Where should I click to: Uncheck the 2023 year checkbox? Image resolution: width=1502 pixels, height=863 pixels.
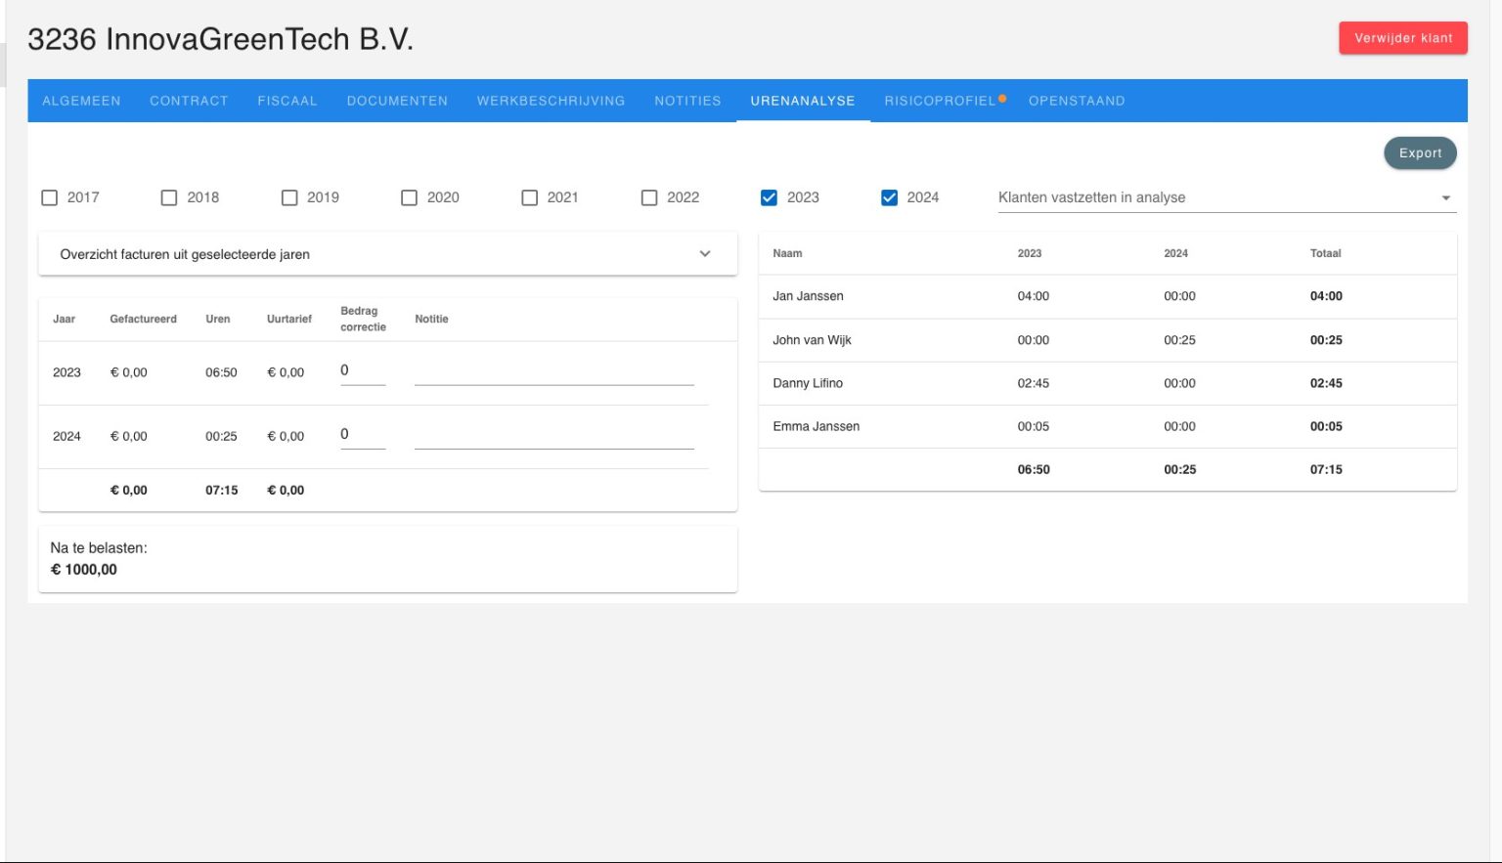[770, 197]
